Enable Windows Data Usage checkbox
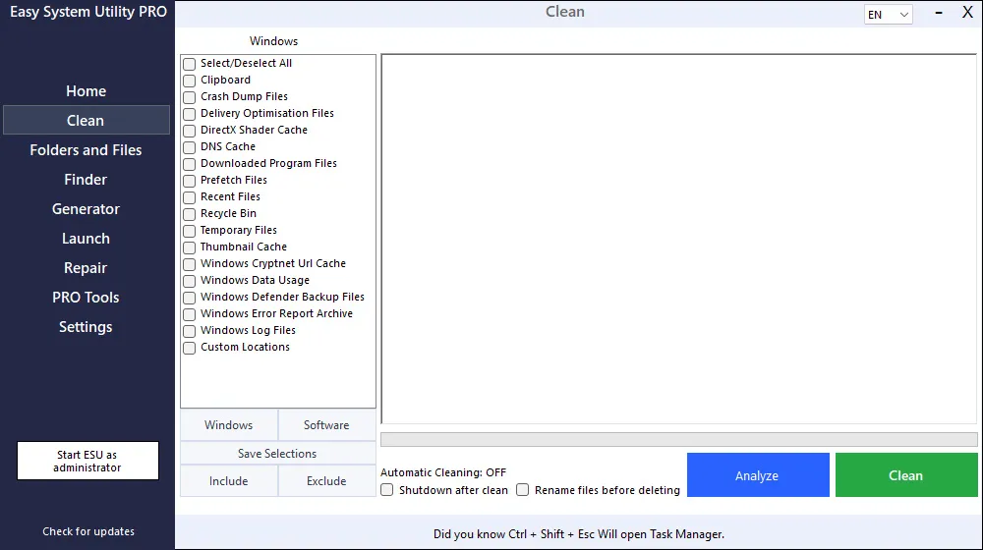 [190, 281]
